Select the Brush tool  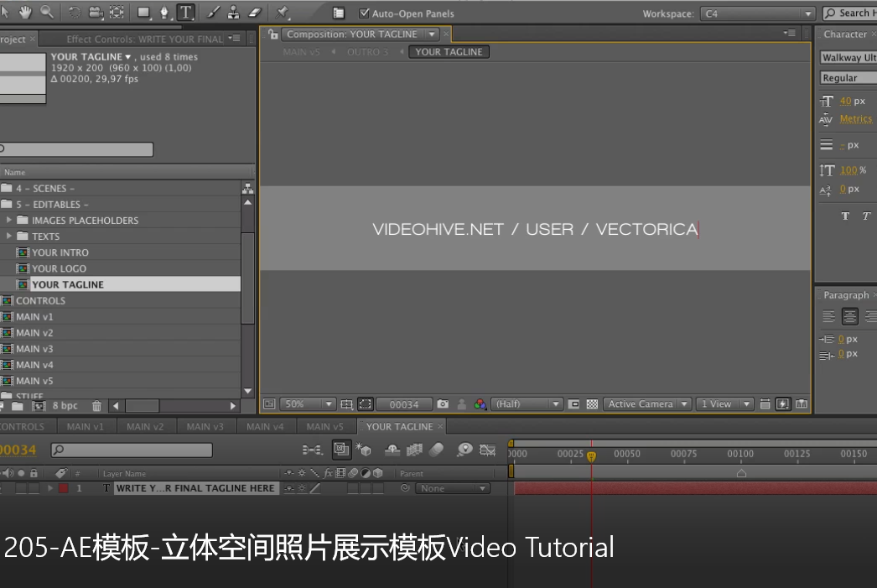[213, 13]
